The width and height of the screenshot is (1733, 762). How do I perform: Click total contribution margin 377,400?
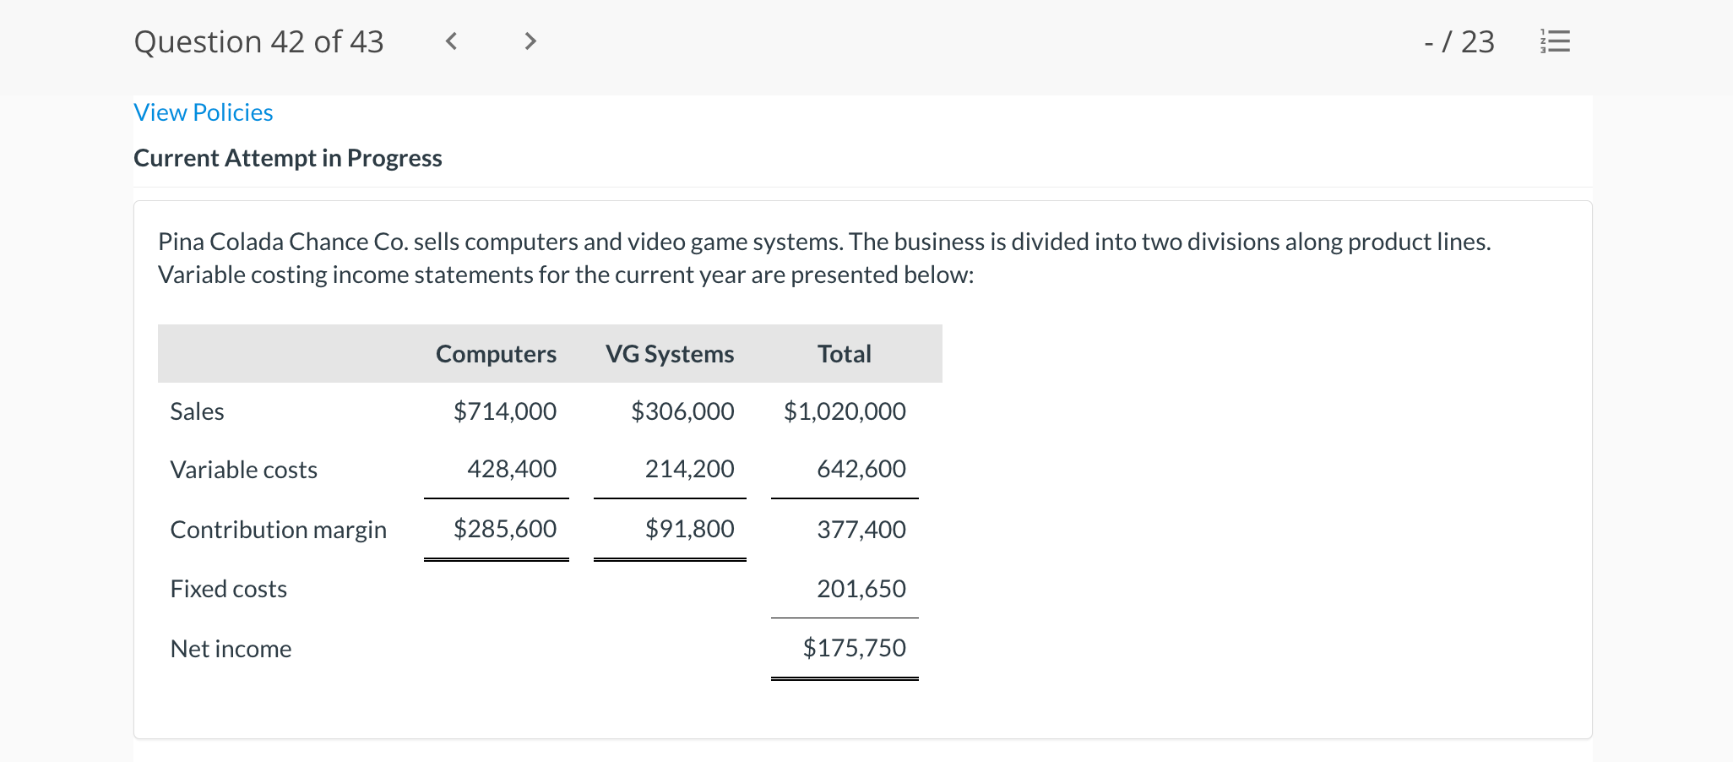point(861,530)
